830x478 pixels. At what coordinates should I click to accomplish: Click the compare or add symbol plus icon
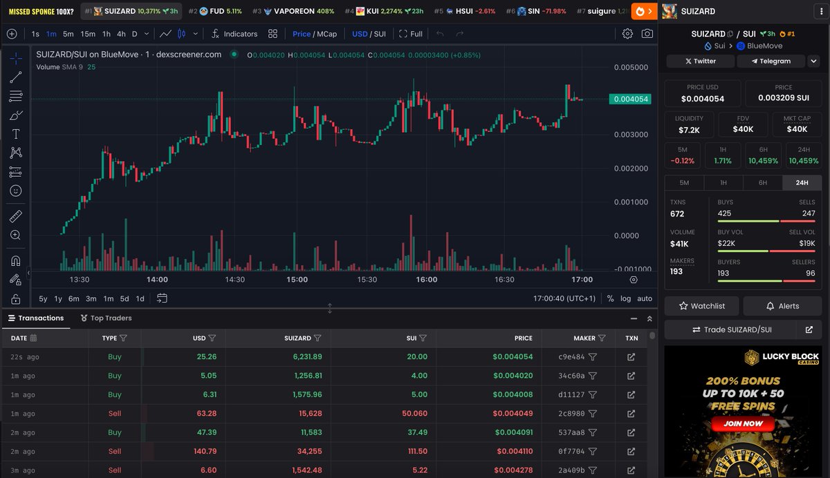12,34
